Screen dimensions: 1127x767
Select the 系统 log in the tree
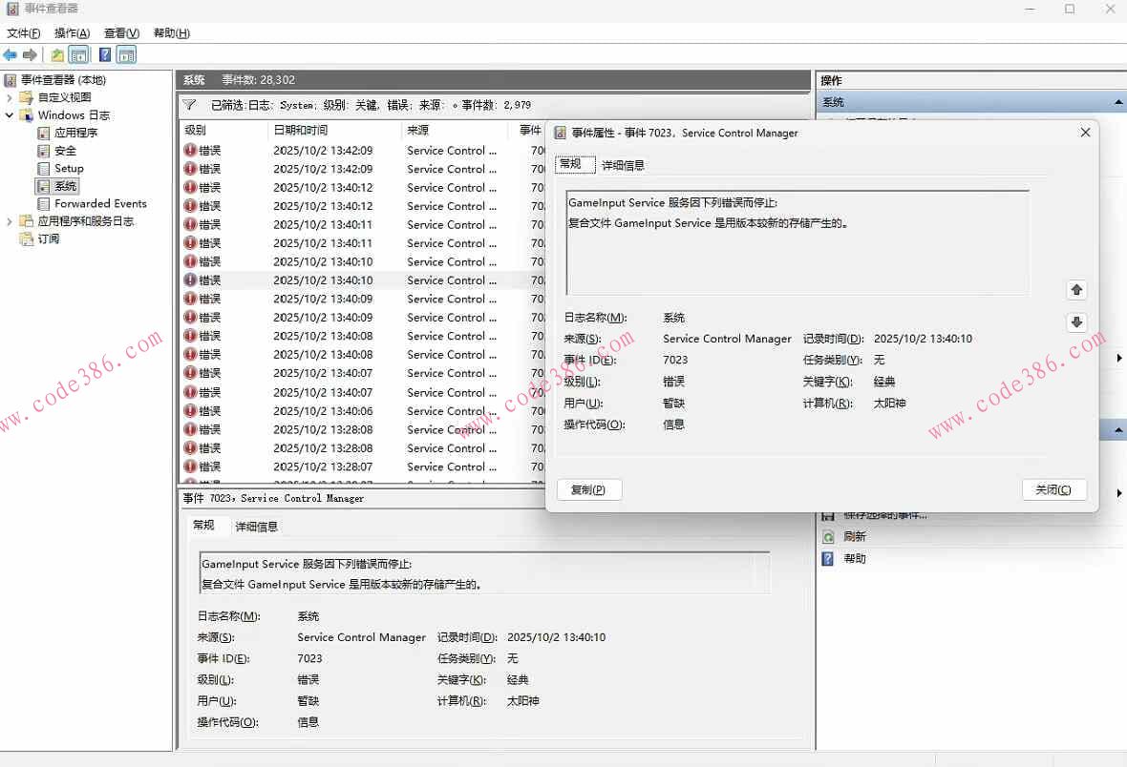65,186
